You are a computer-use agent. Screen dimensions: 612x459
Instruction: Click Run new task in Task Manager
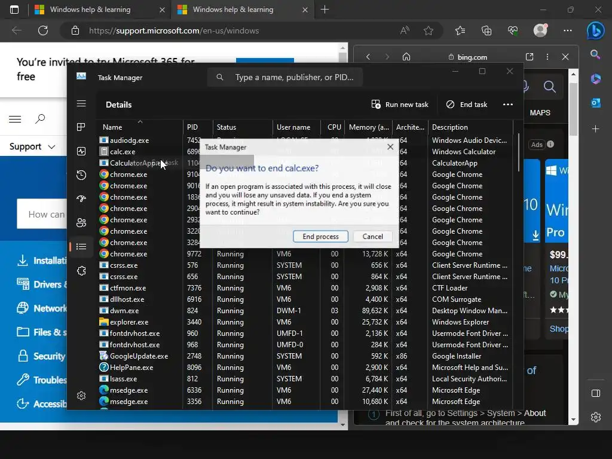tap(400, 104)
